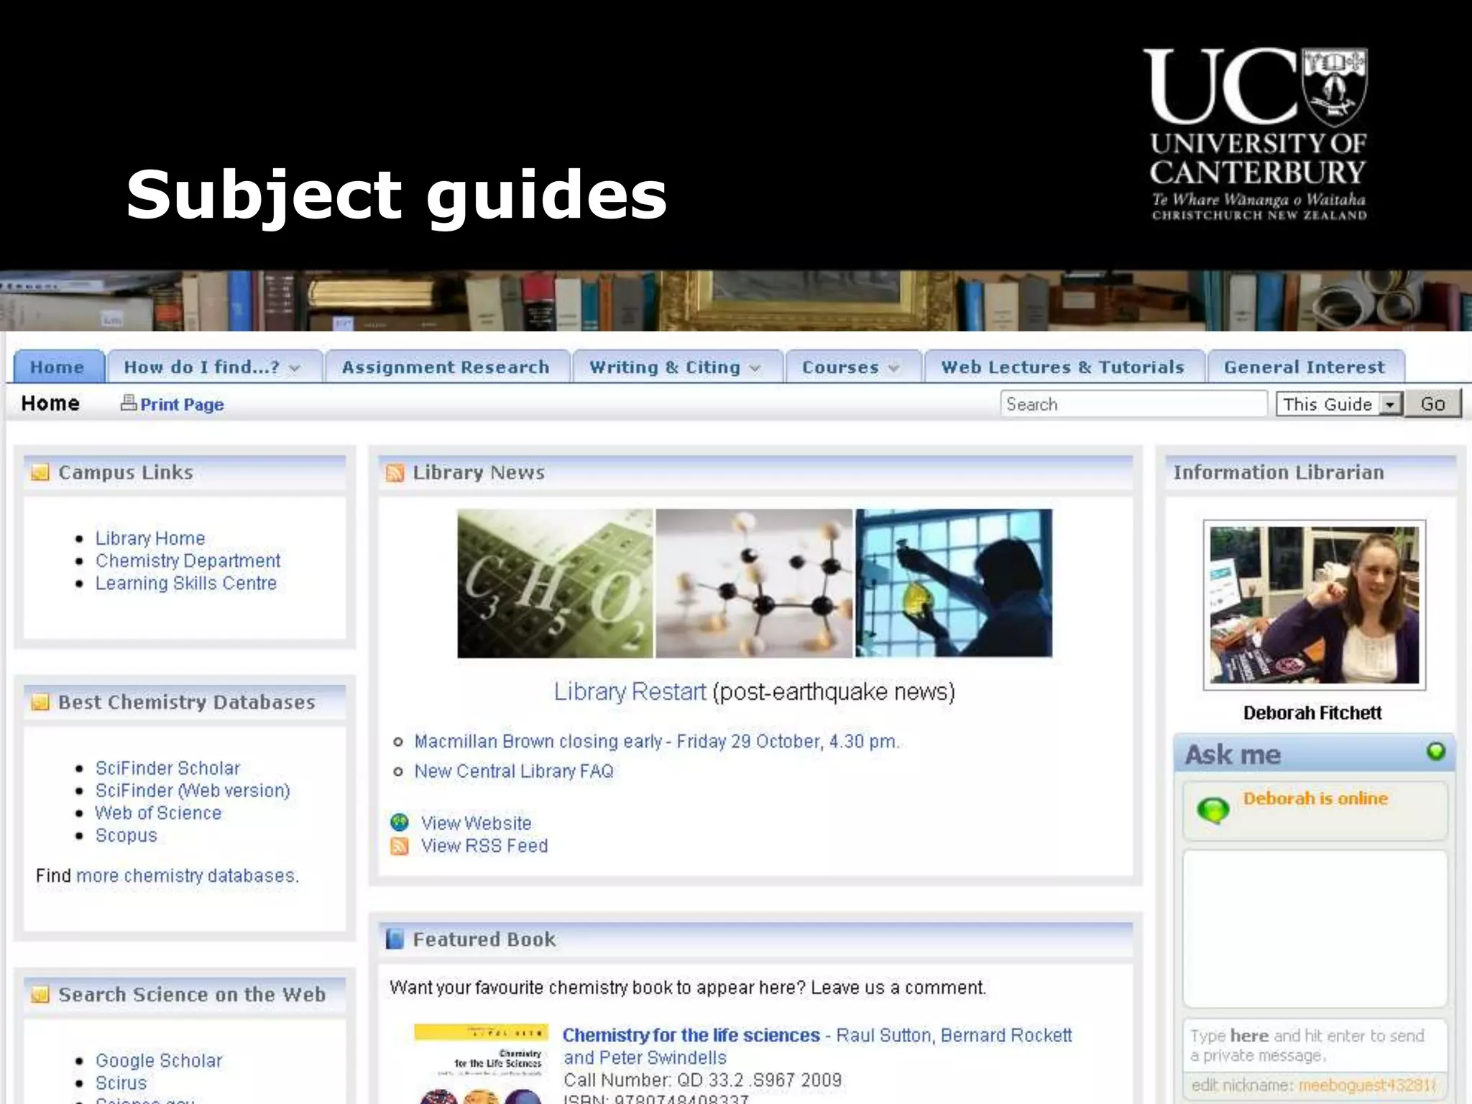This screenshot has width=1472, height=1104.
Task: Click Deborah Fitchett's profile photo
Action: [x=1315, y=605]
